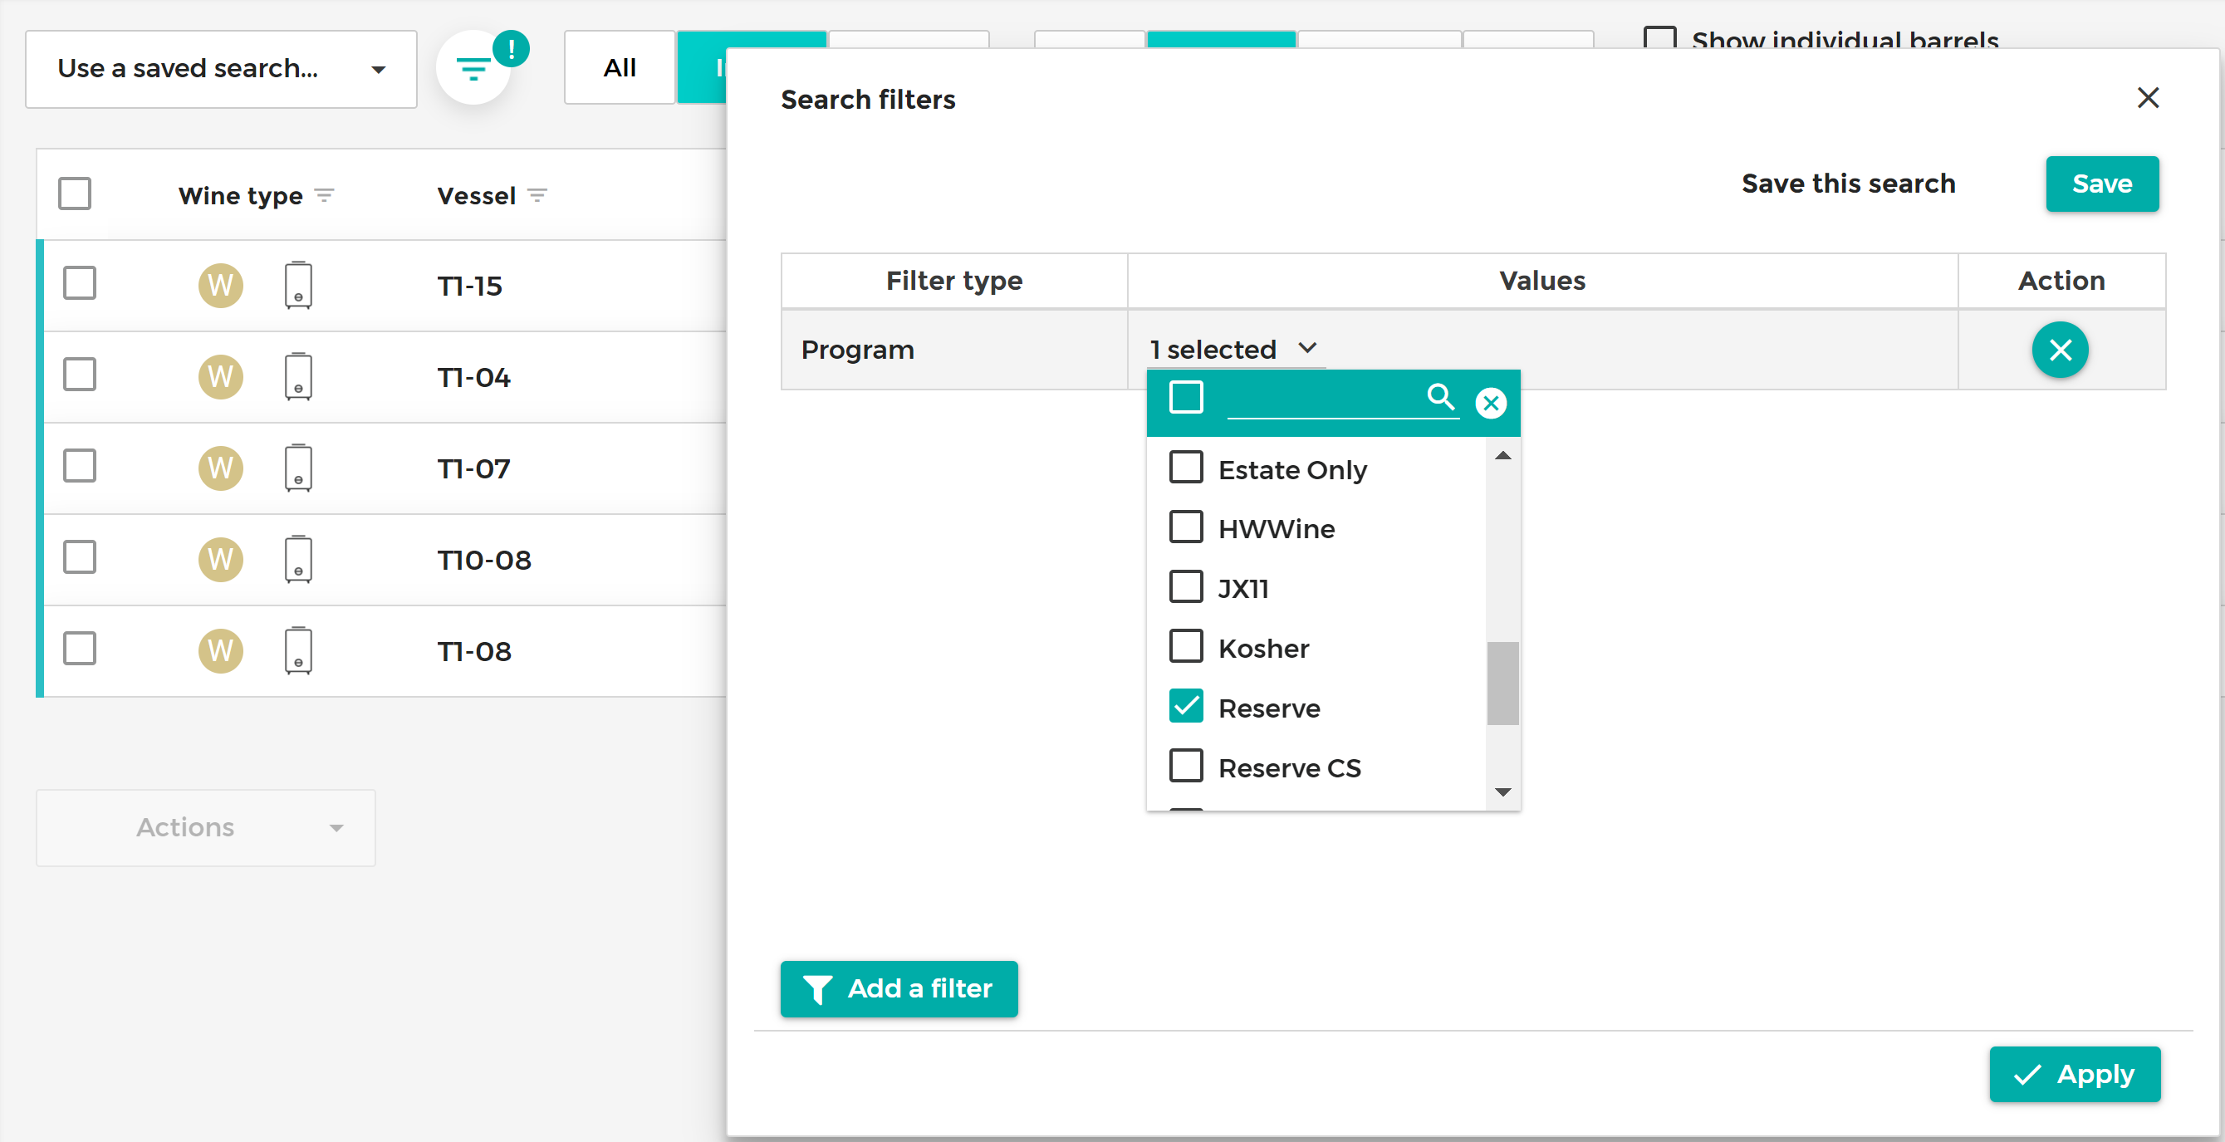Click the filter alert exclamation badge
This screenshot has height=1142, width=2225.
click(512, 48)
